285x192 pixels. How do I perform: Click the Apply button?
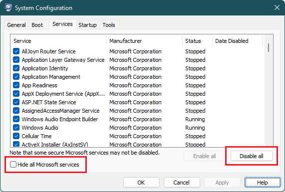click(222, 183)
